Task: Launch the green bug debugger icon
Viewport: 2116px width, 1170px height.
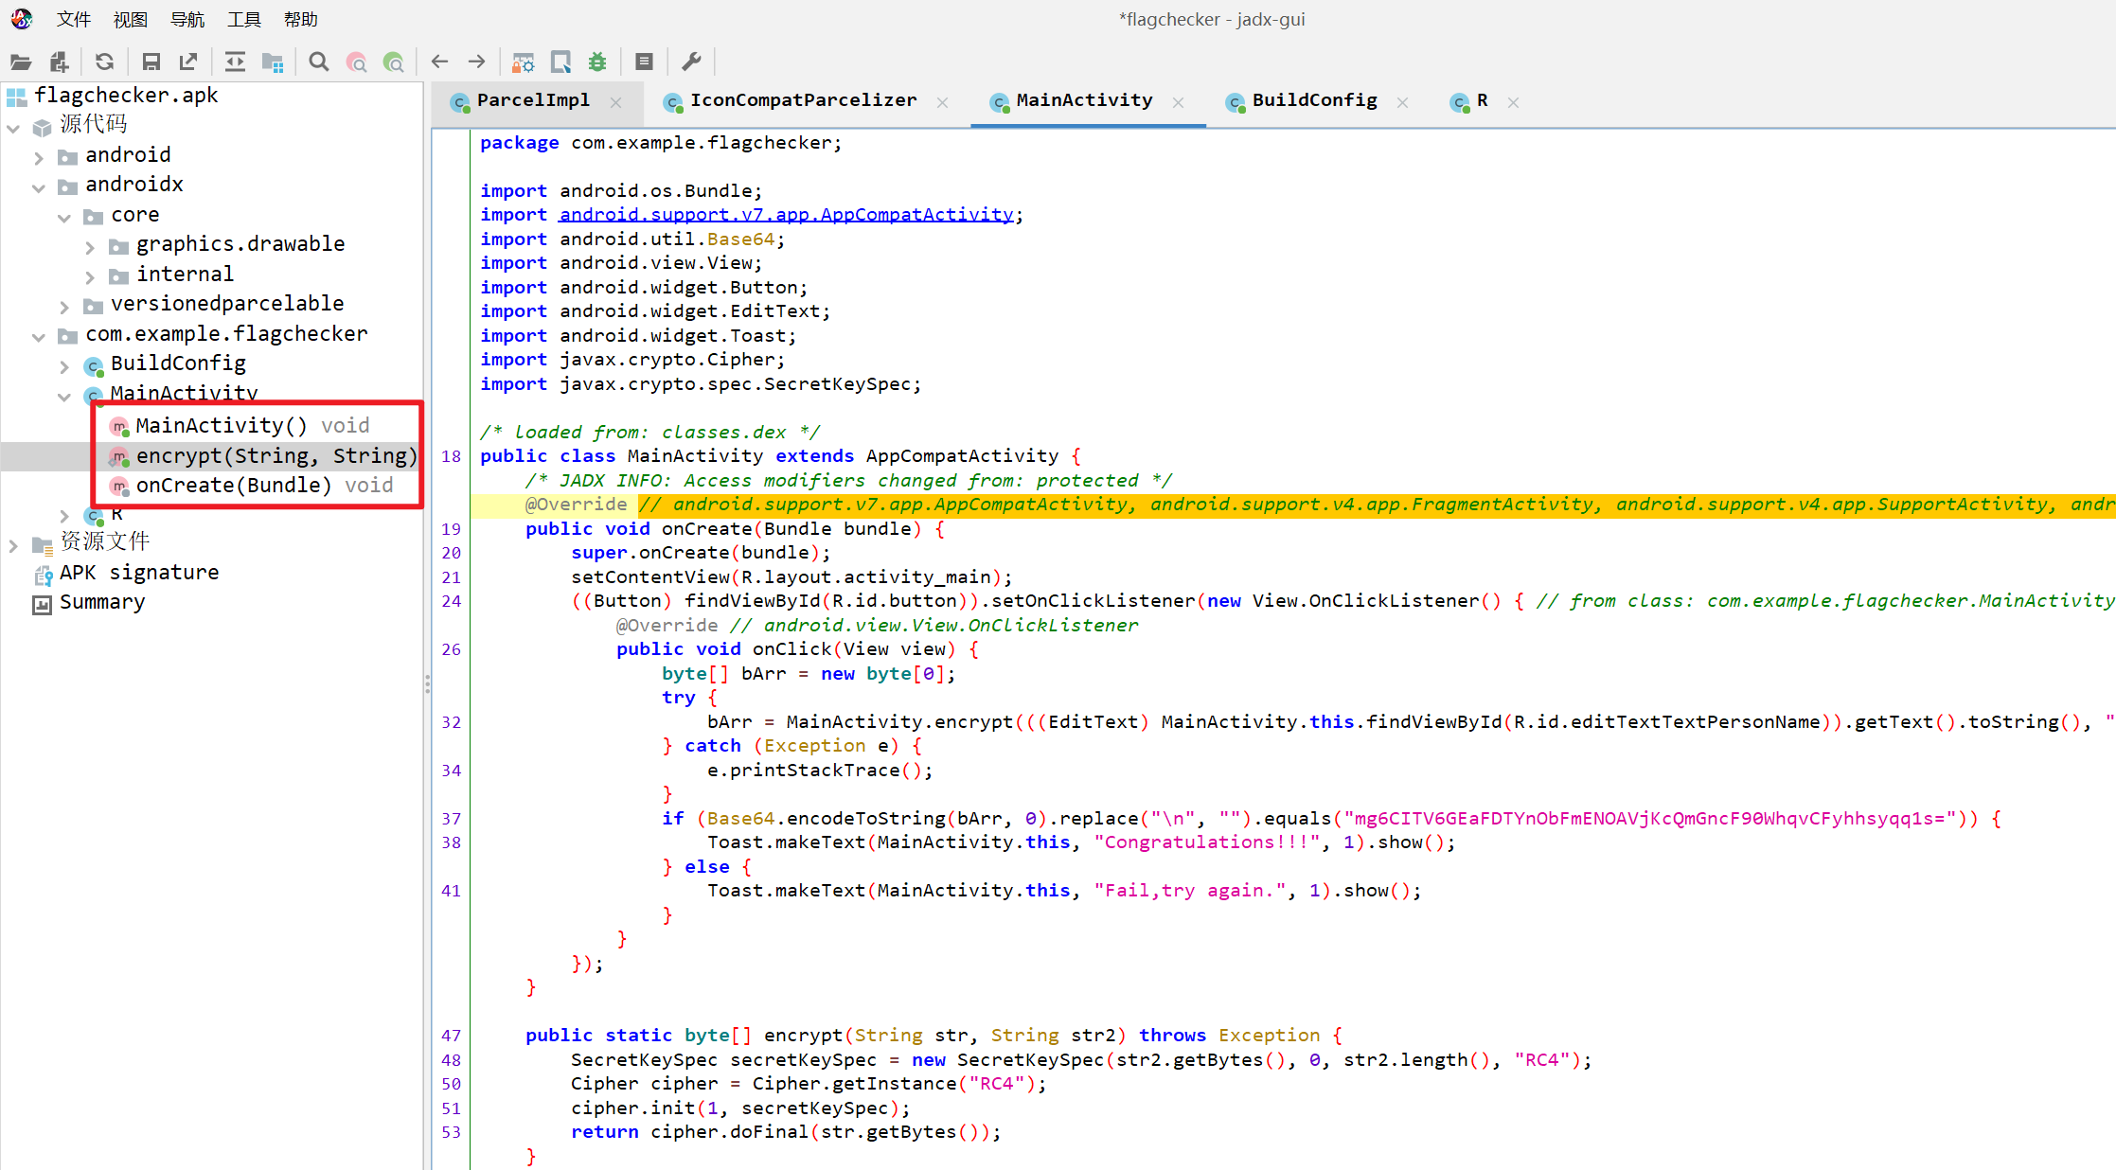Action: click(x=597, y=62)
